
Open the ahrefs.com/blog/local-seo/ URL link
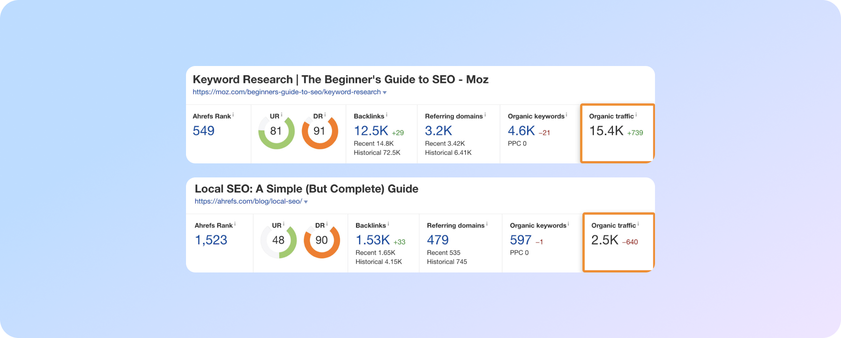tap(248, 201)
